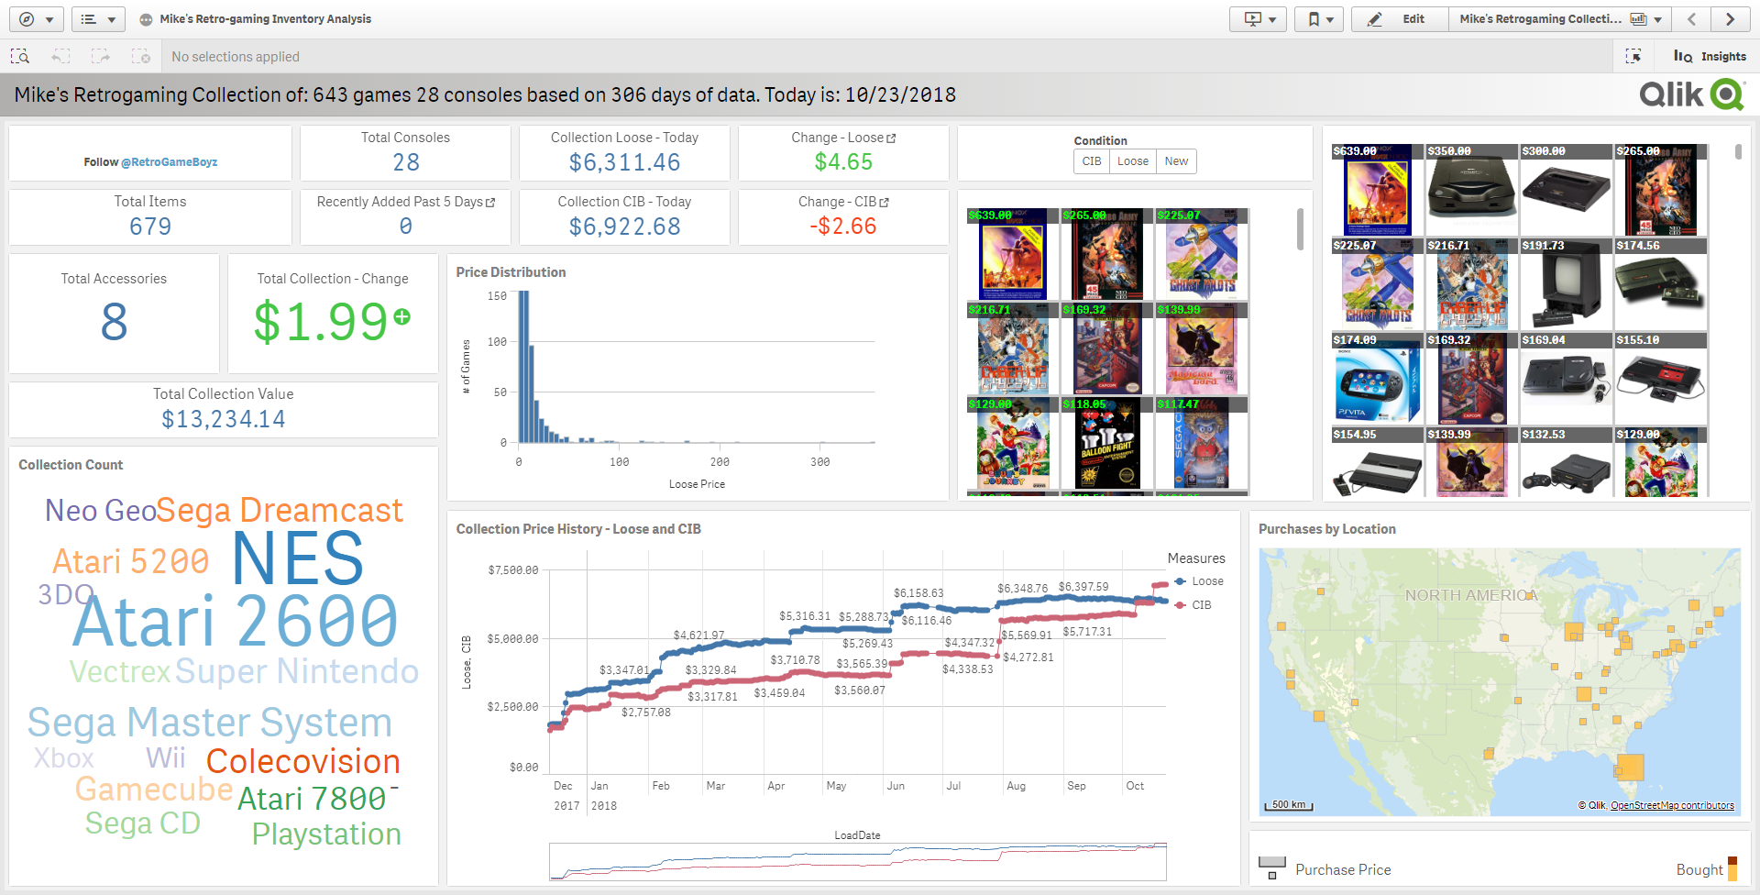Image resolution: width=1760 pixels, height=895 pixels.
Task: Click Total Accessories KPI value 8
Action: click(114, 322)
